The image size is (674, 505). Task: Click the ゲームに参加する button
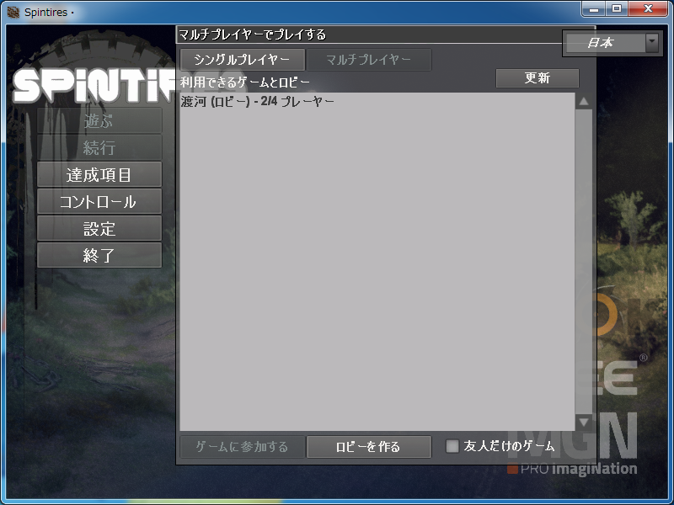tap(243, 447)
